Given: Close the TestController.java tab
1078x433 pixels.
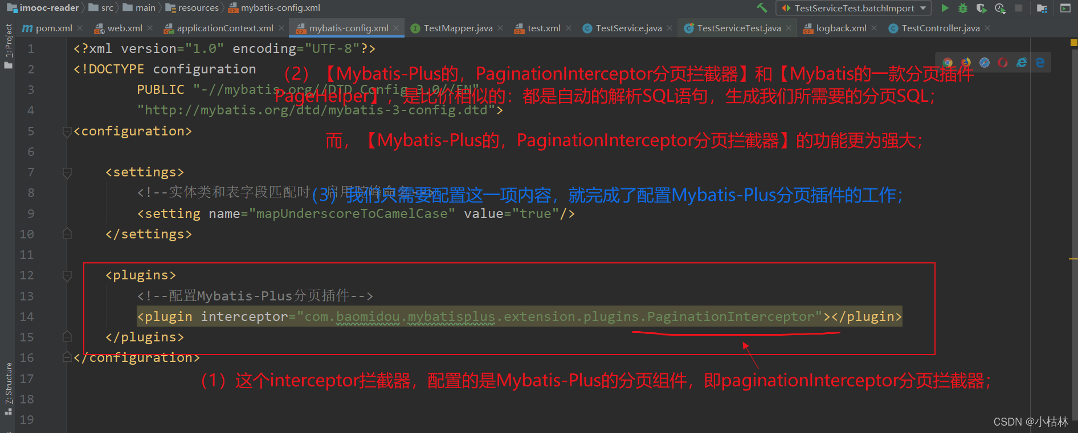Looking at the screenshot, I should pos(987,28).
